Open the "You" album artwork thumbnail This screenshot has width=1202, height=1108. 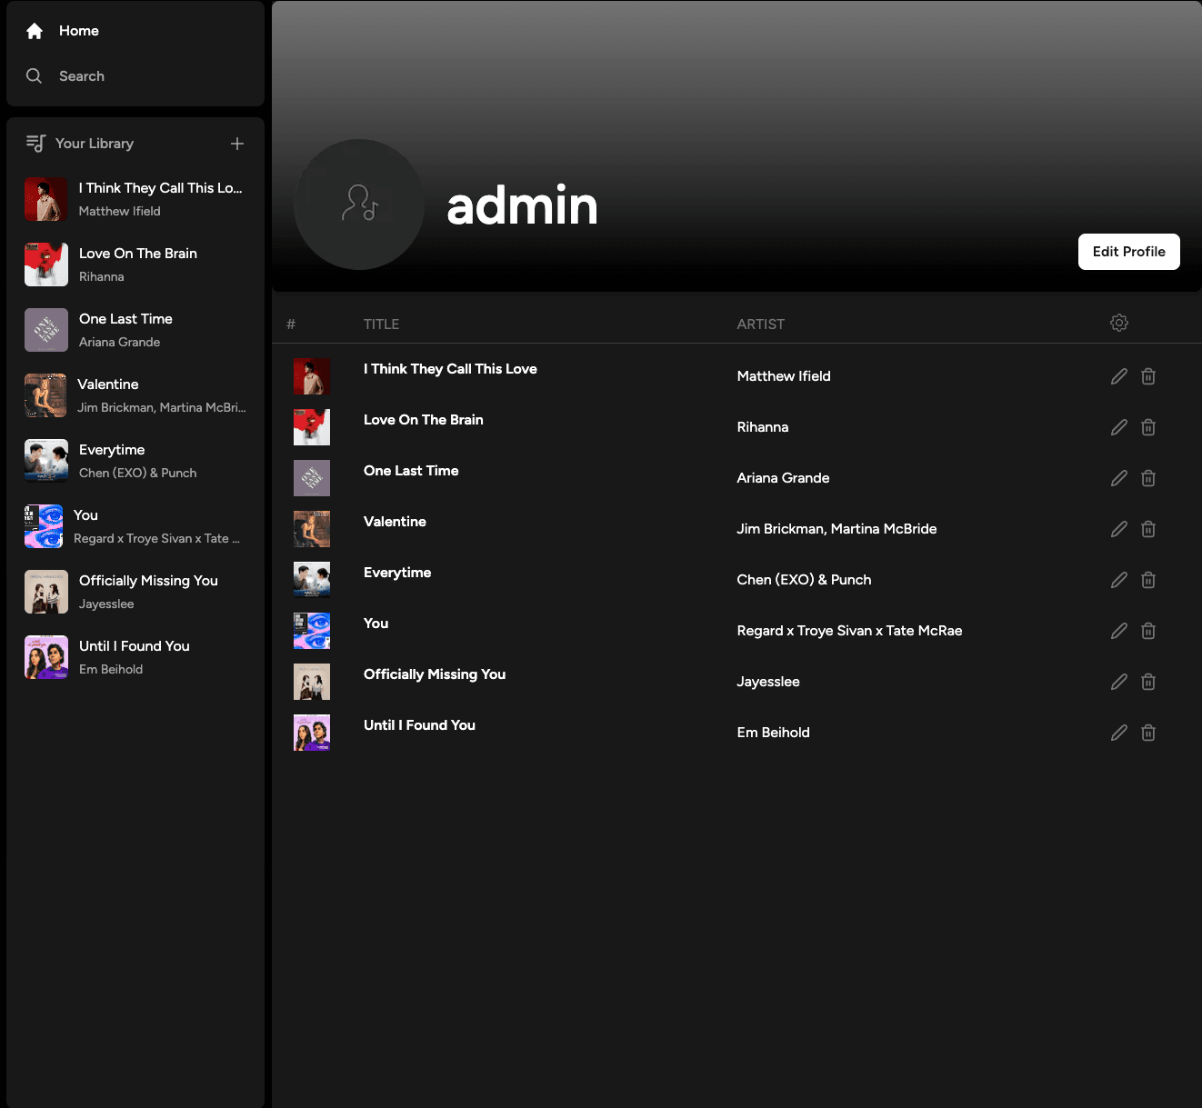pos(312,630)
